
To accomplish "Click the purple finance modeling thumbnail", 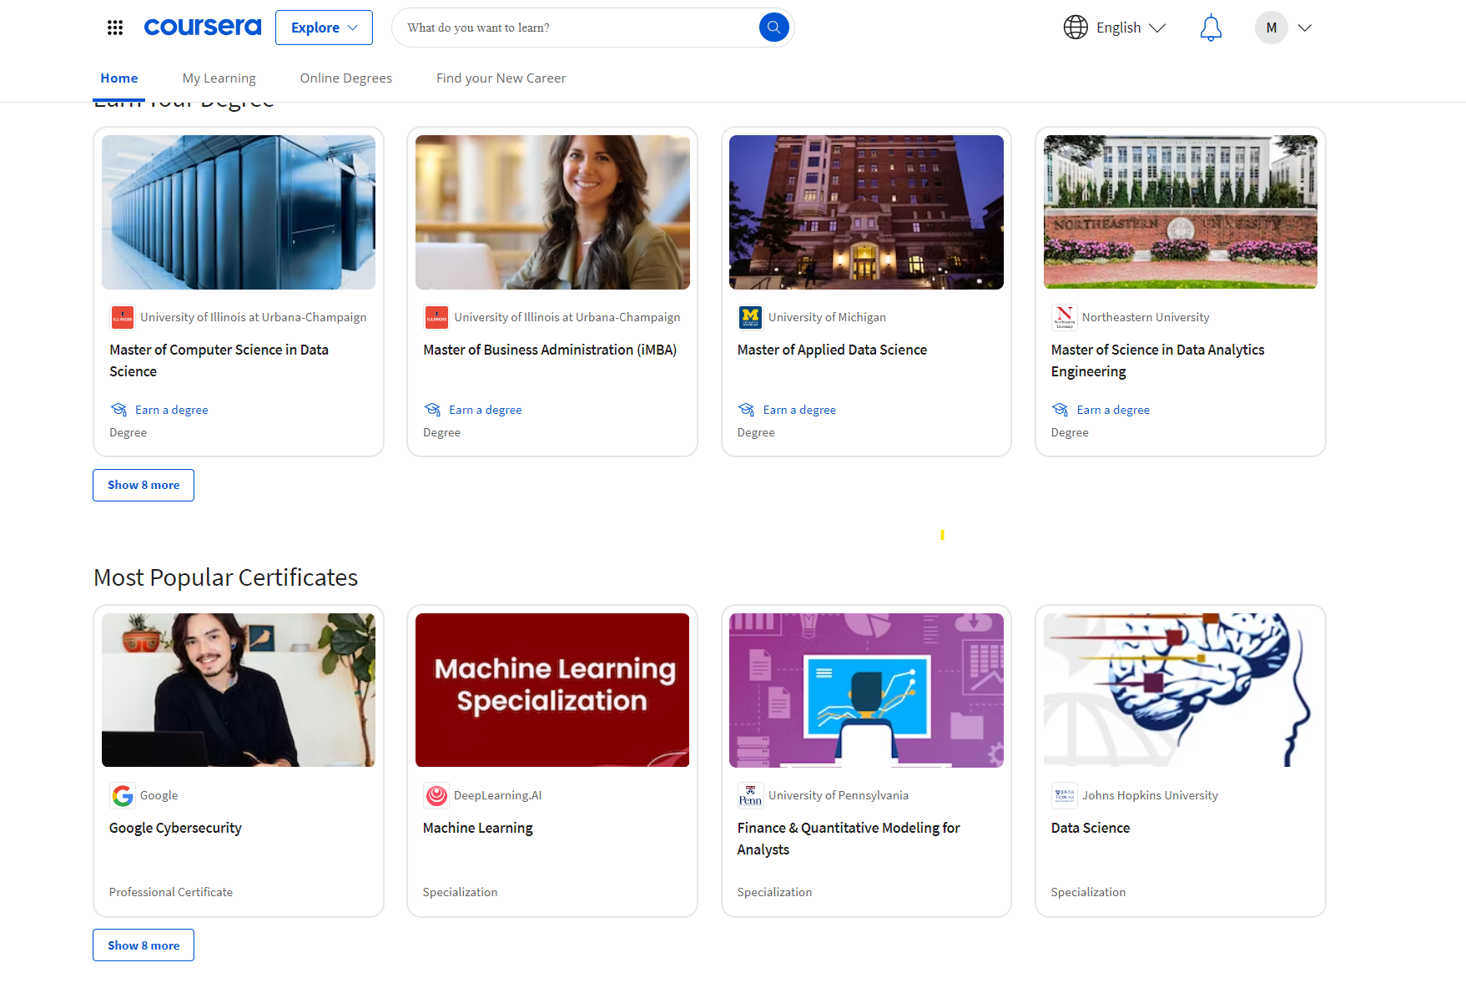I will (x=866, y=690).
